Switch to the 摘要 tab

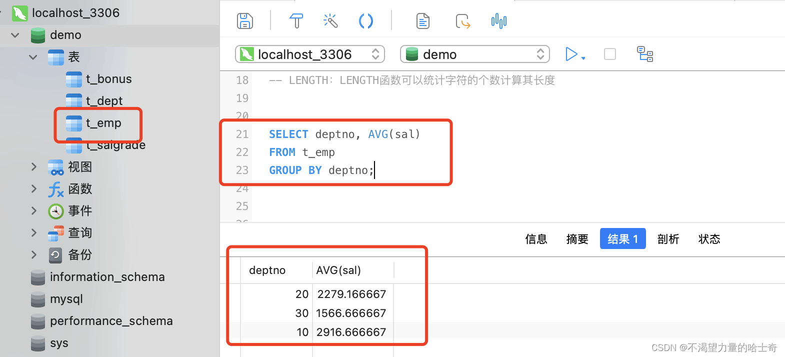tap(577, 239)
